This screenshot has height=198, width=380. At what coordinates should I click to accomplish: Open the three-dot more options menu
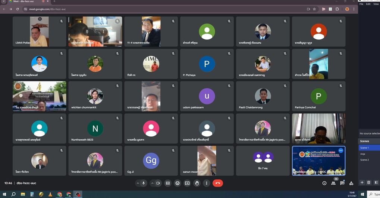coord(207,183)
